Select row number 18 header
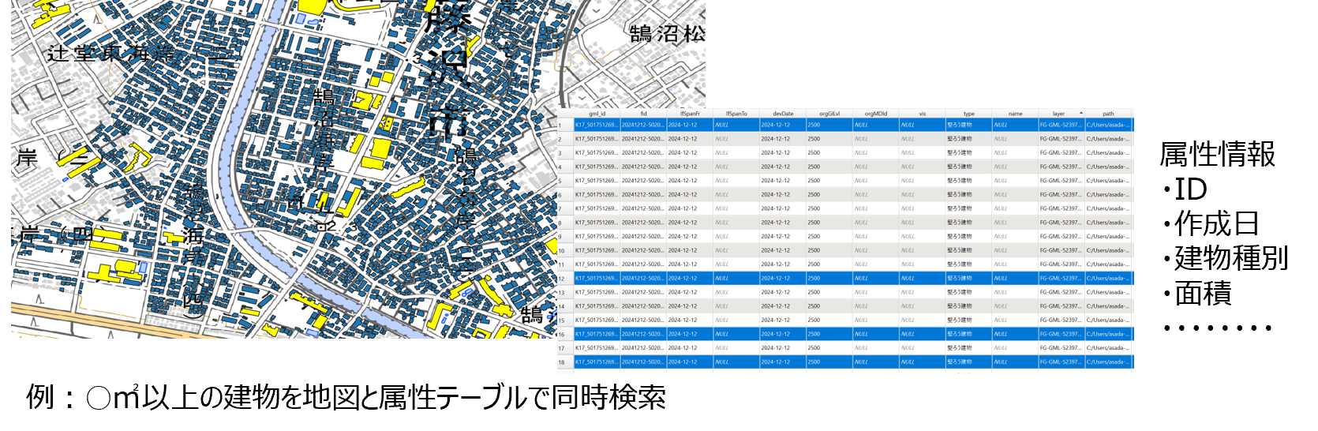 pyautogui.click(x=562, y=362)
